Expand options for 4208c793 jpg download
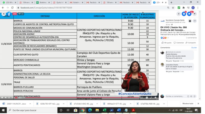This screenshot has height=114, width=205. point(64,104)
